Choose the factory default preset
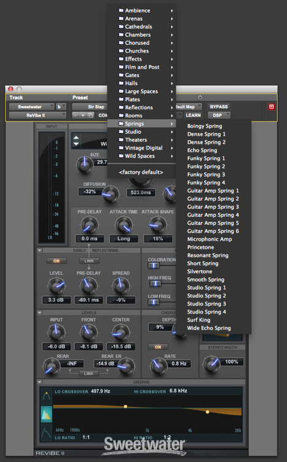287x462 pixels. [141, 172]
